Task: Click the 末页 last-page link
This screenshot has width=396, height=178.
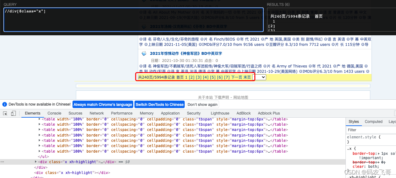Action: click(x=247, y=77)
